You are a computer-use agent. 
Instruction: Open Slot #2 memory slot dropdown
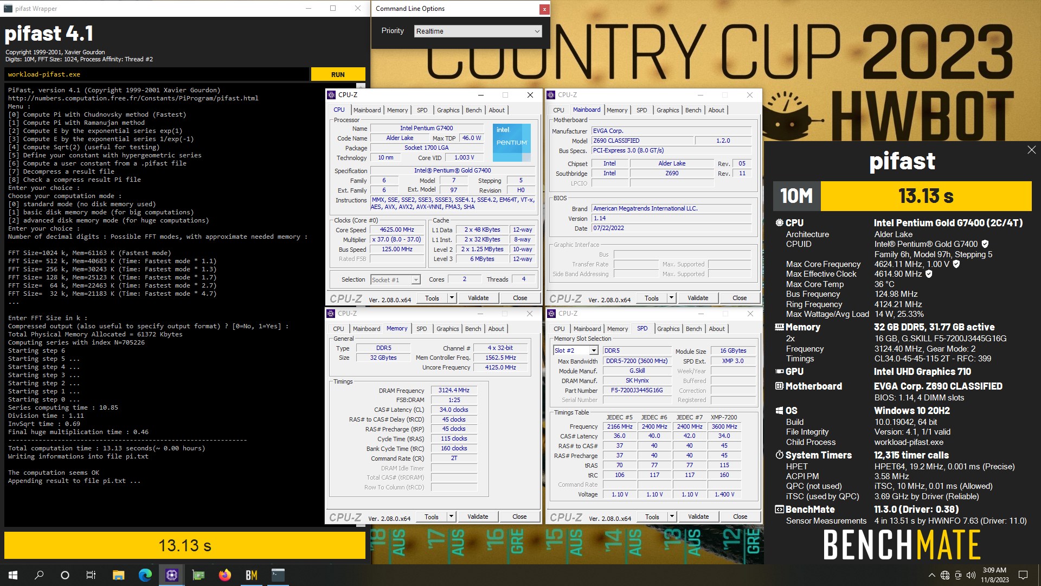point(575,351)
